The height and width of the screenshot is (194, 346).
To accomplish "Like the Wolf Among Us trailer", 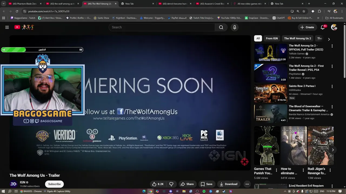I will click(x=158, y=184).
